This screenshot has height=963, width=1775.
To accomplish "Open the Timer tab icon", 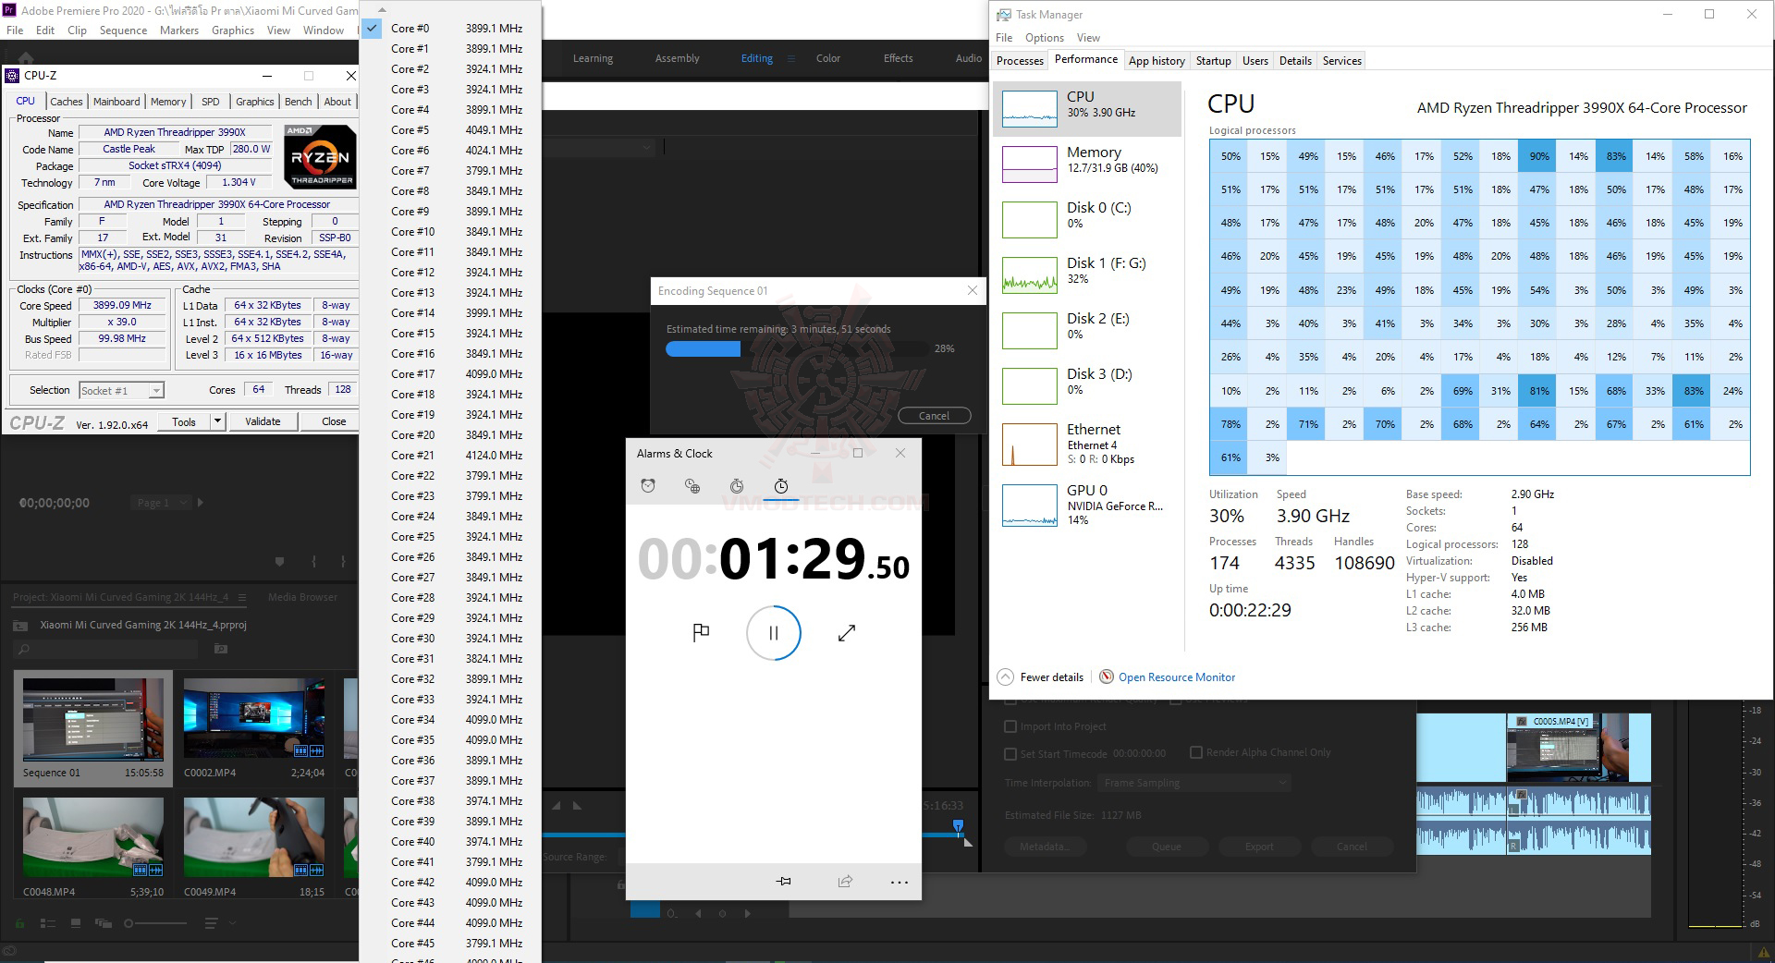I will click(x=737, y=486).
